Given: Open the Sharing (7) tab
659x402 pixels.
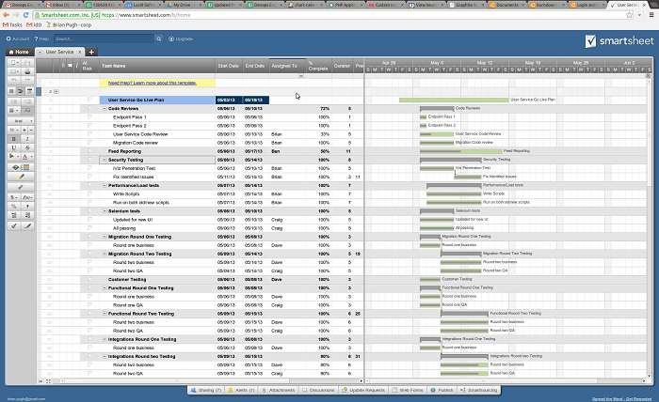Looking at the screenshot, I should [x=206, y=390].
